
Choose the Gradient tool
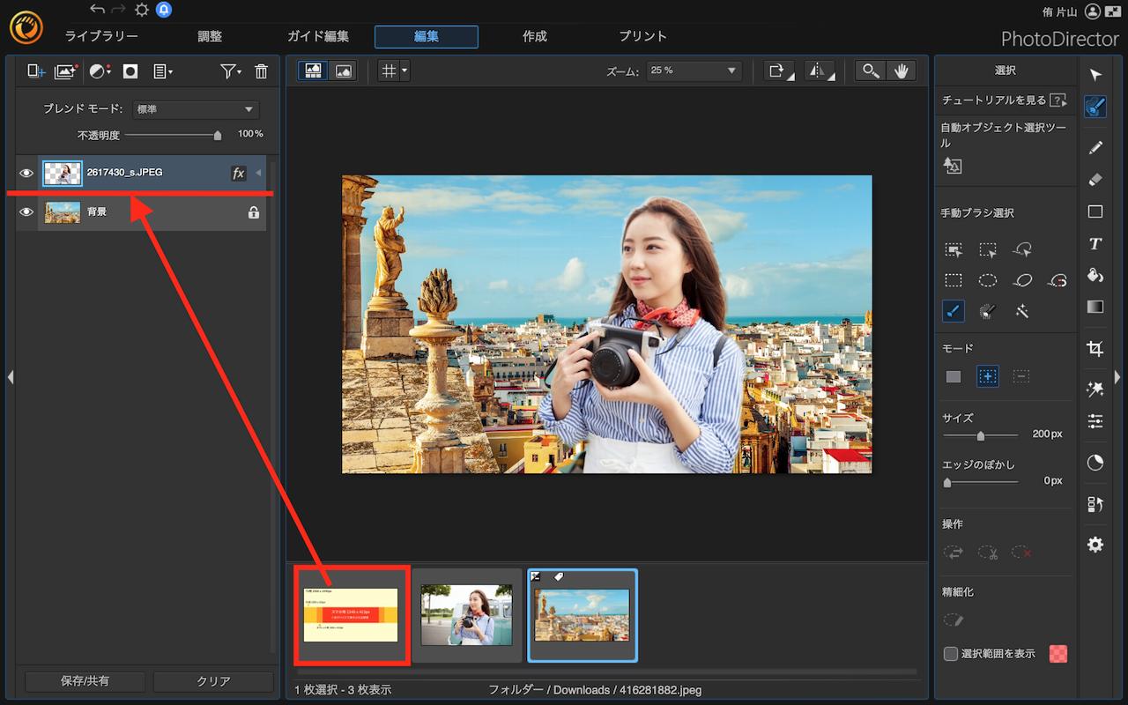click(x=1095, y=307)
